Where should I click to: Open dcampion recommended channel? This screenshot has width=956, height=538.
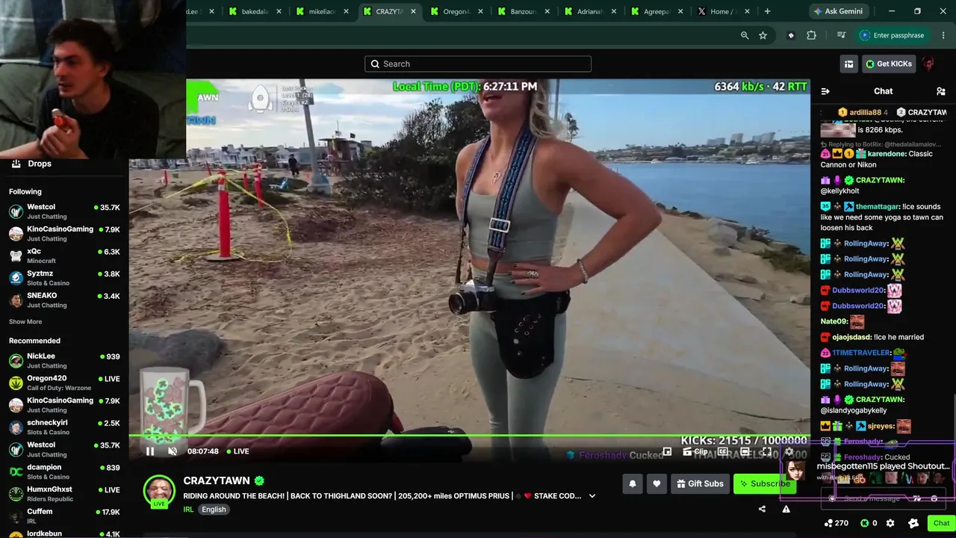pos(64,471)
